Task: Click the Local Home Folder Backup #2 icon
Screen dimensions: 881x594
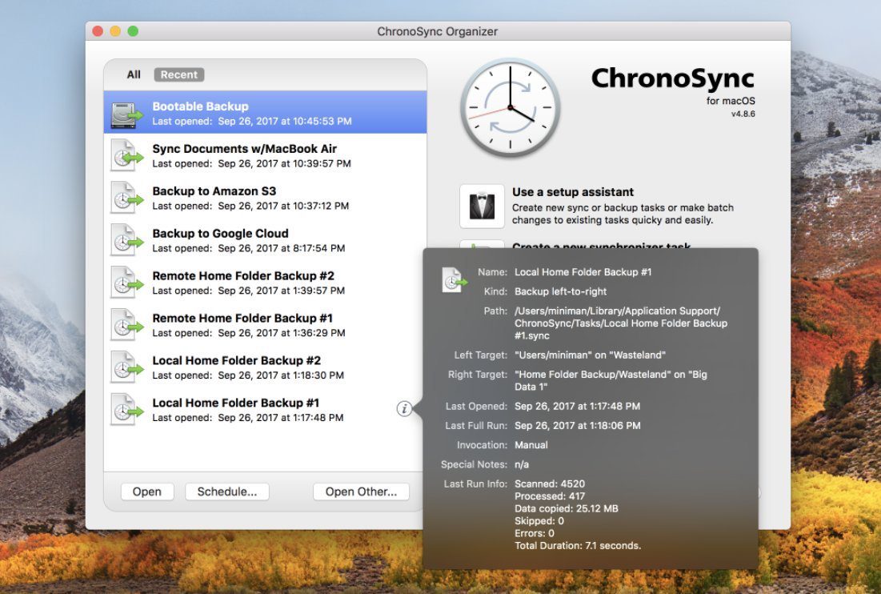Action: [x=126, y=367]
